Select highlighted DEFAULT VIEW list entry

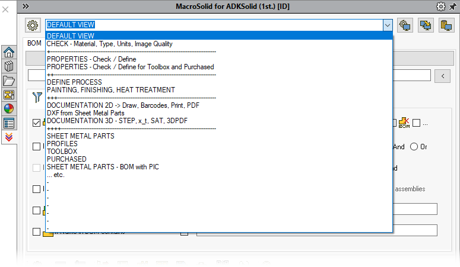[219, 36]
